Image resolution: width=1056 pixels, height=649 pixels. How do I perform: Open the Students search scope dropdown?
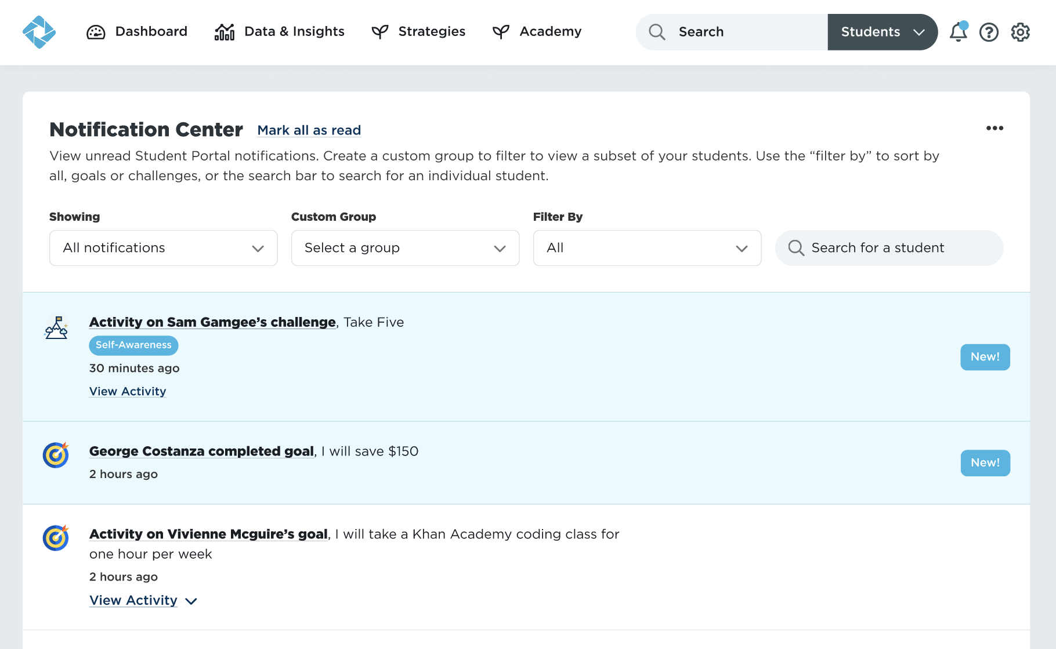(882, 32)
